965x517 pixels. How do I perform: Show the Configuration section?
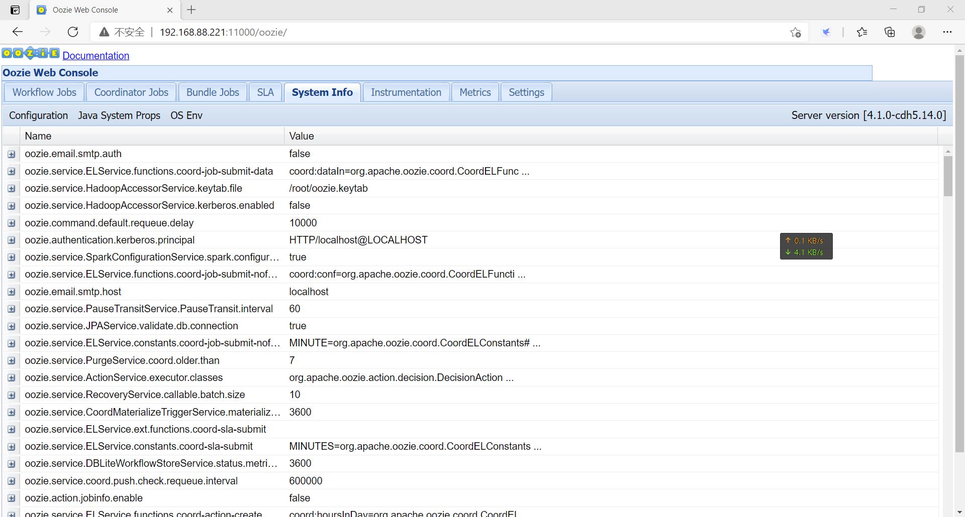point(38,115)
